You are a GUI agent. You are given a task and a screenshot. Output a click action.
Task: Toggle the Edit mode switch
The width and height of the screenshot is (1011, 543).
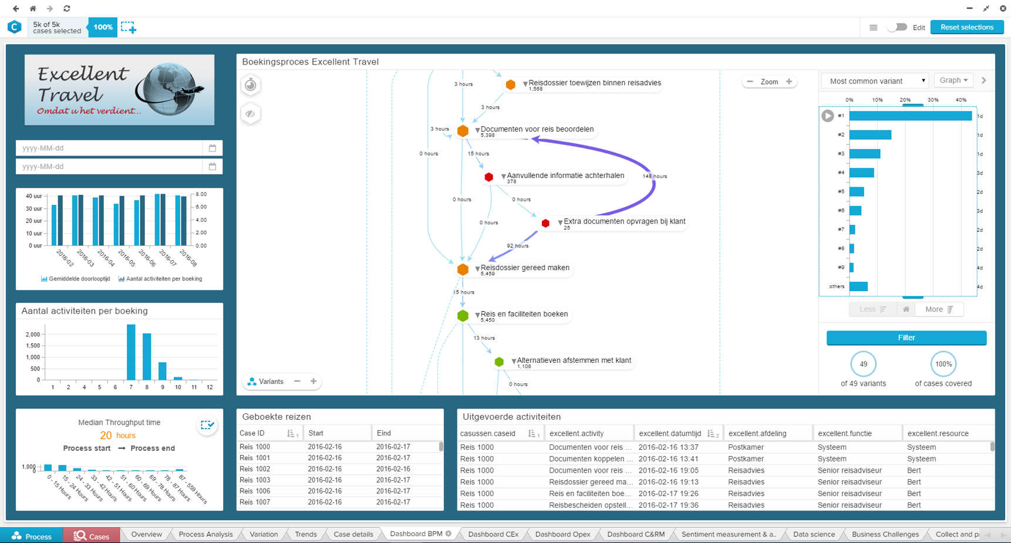click(897, 28)
